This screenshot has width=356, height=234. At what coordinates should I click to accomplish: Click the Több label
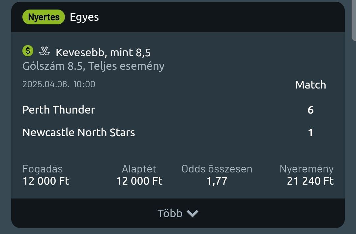(170, 214)
